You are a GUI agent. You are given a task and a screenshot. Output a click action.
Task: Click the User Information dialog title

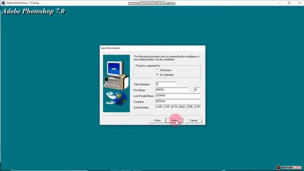(x=110, y=48)
